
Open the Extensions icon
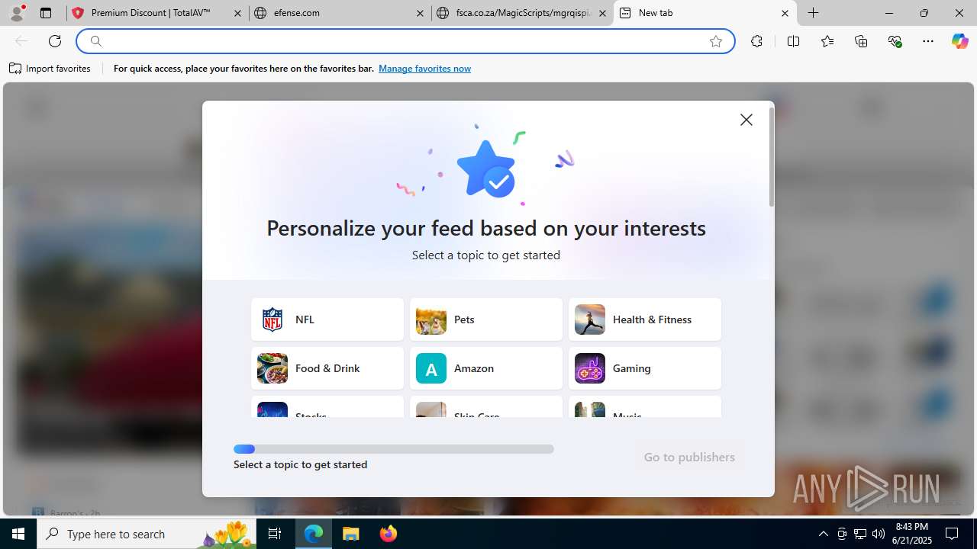[756, 41]
